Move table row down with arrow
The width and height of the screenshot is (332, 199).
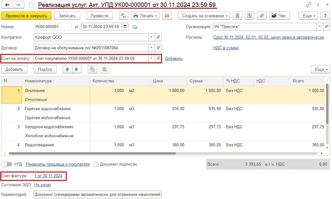click(x=77, y=69)
